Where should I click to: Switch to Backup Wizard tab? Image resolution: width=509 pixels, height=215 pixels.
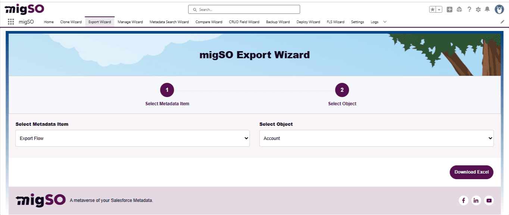click(x=278, y=22)
